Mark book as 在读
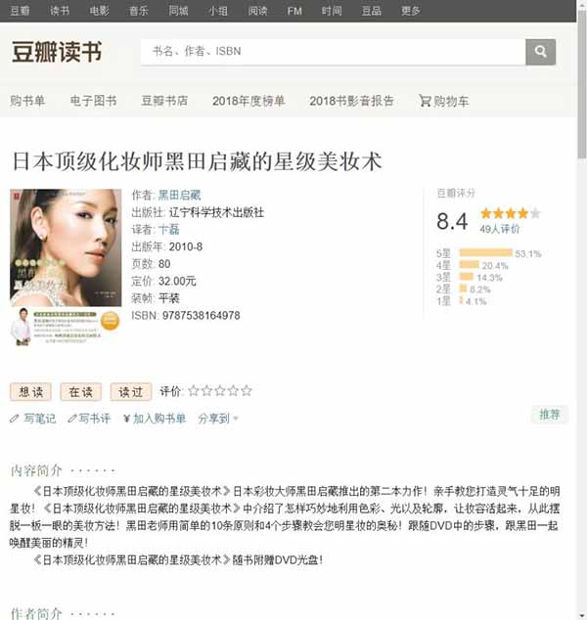This screenshot has height=620, width=587. click(80, 392)
